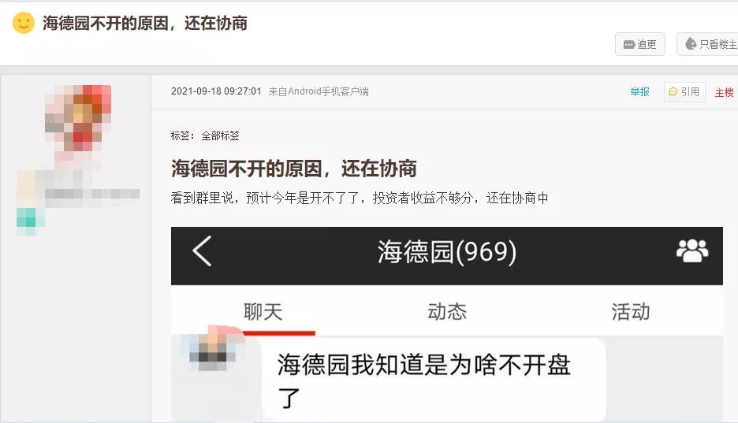Image resolution: width=738 pixels, height=423 pixels.
Task: Click the red 主楼 label
Action: tap(724, 92)
